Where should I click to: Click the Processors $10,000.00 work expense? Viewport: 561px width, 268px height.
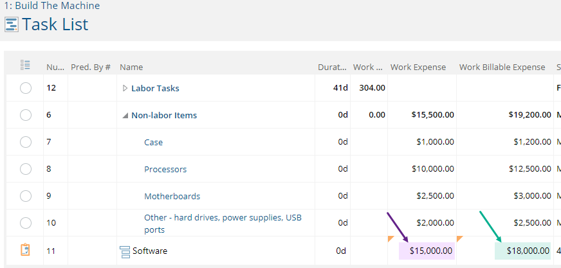coord(433,169)
